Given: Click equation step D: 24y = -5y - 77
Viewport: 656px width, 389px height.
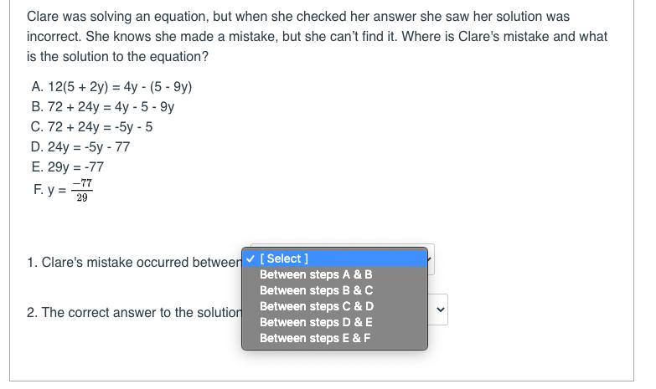Looking at the screenshot, I should pos(80,146).
